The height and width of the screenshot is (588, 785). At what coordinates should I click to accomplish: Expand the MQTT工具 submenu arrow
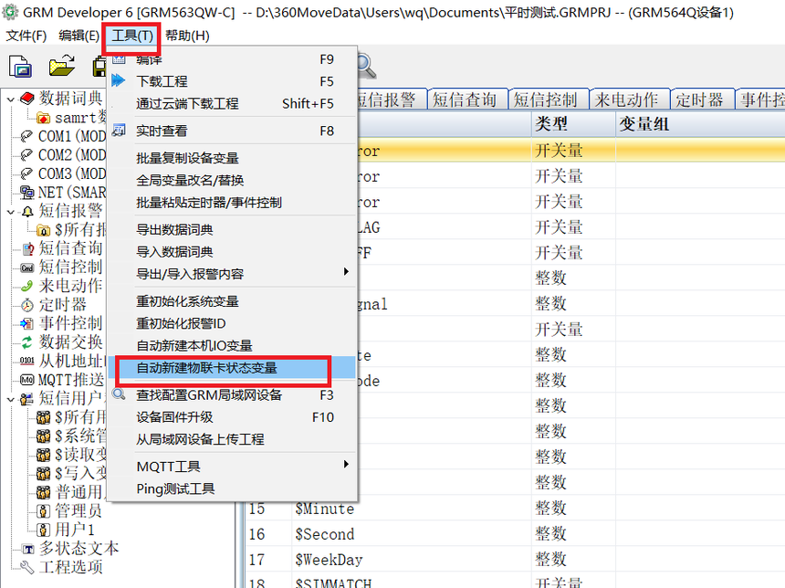pyautogui.click(x=345, y=465)
